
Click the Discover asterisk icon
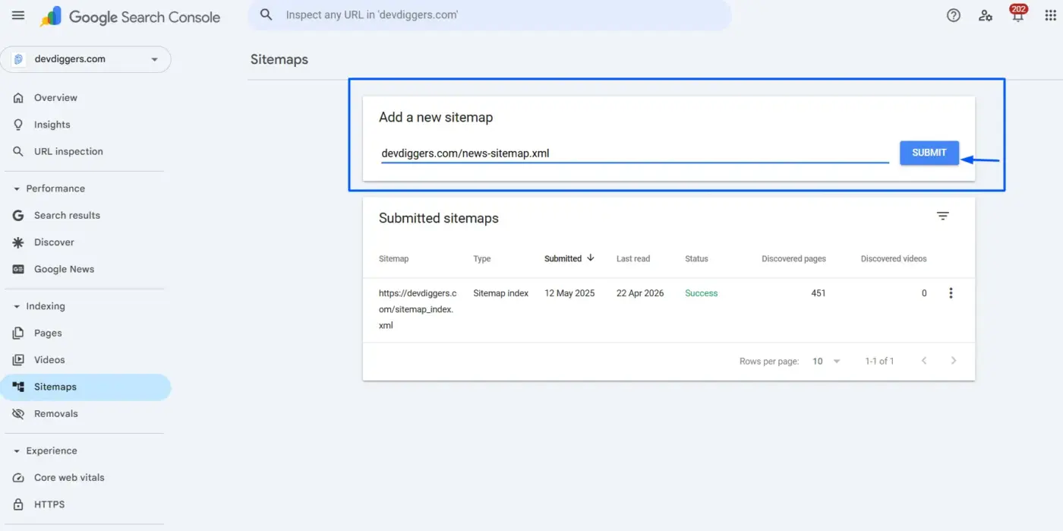coord(18,242)
